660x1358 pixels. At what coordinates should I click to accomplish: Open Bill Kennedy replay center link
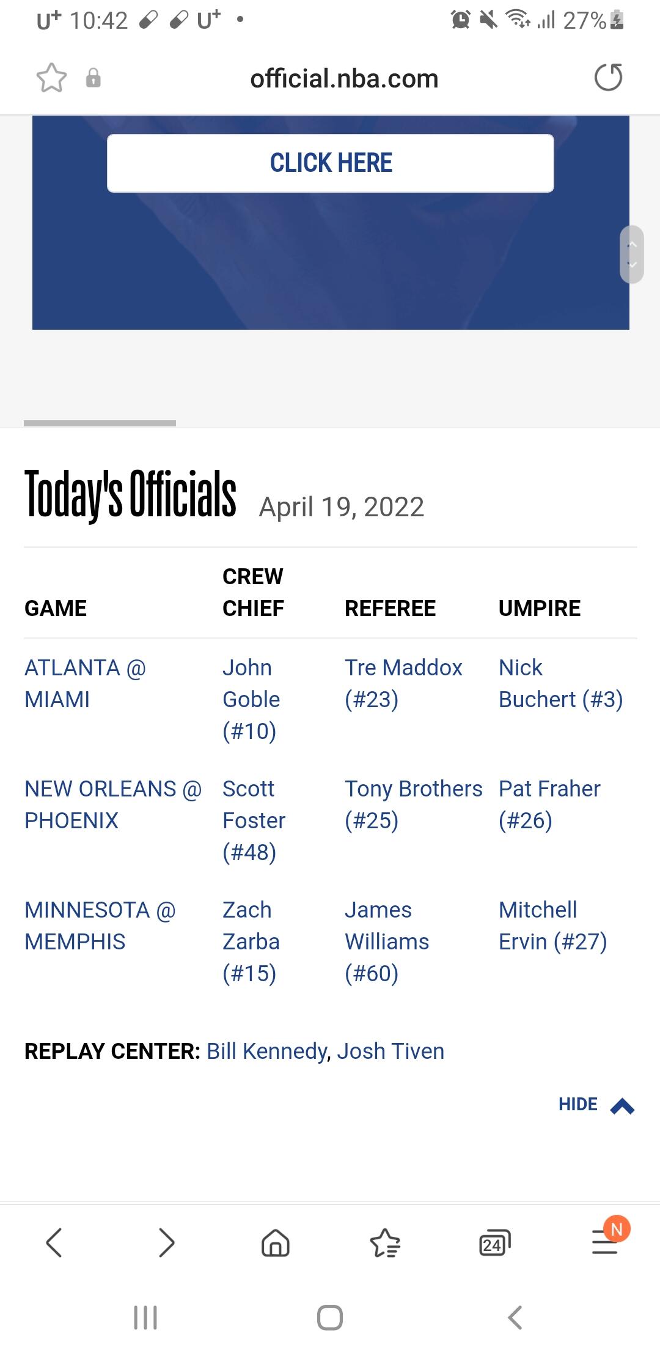(267, 1051)
